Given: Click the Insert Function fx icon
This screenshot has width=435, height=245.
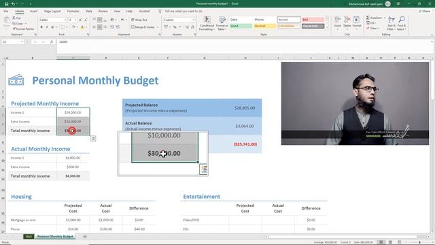Looking at the screenshot, I should coord(52,42).
